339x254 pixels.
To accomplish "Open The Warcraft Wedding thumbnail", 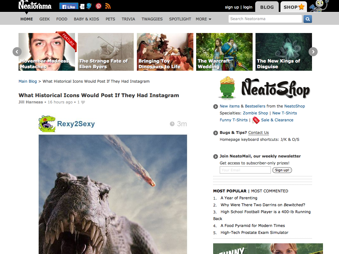I will 224,52.
